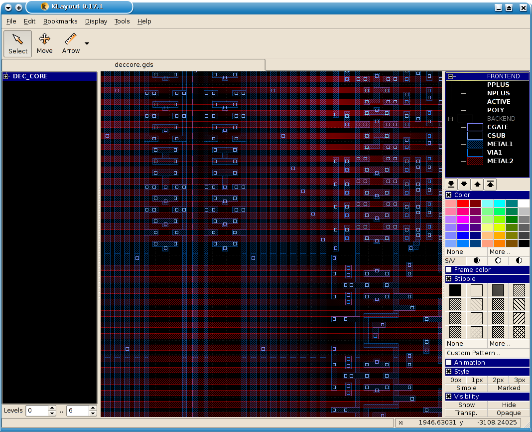Move selected layer down one step
This screenshot has height=432, width=532.
(464, 184)
